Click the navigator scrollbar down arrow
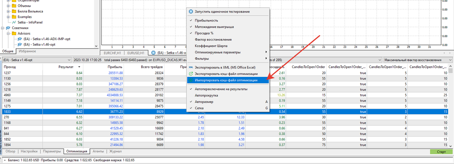 (97, 45)
